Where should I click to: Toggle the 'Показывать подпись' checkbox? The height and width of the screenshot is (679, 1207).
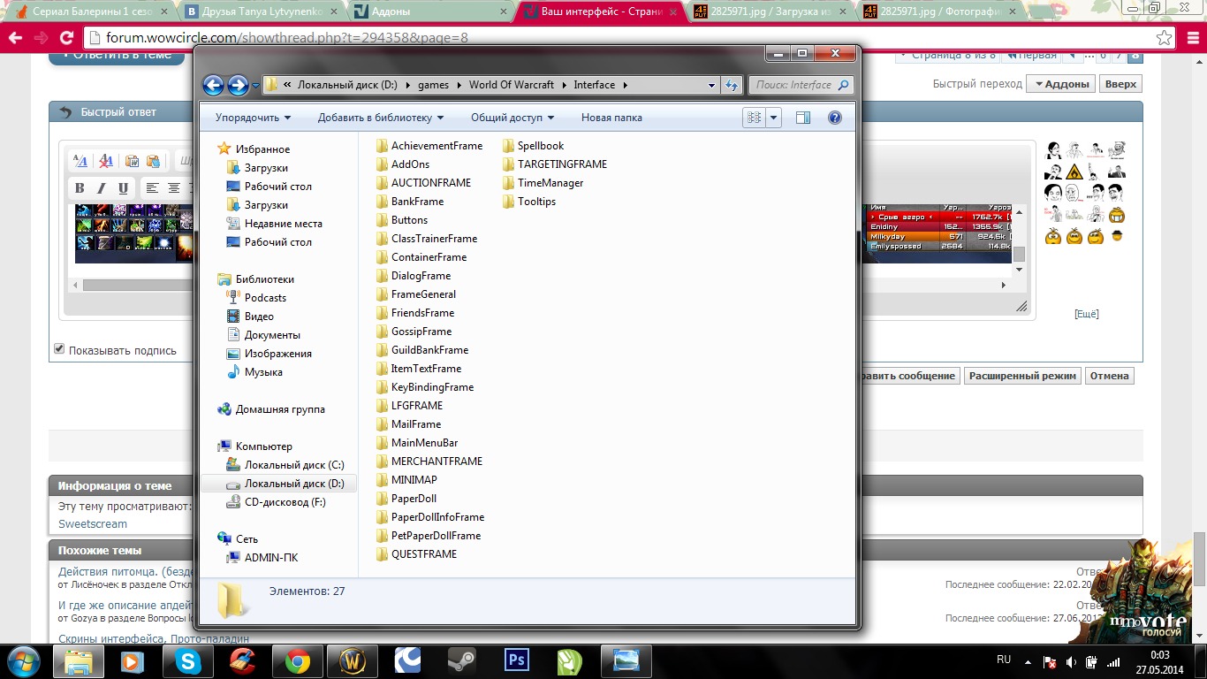click(x=59, y=349)
